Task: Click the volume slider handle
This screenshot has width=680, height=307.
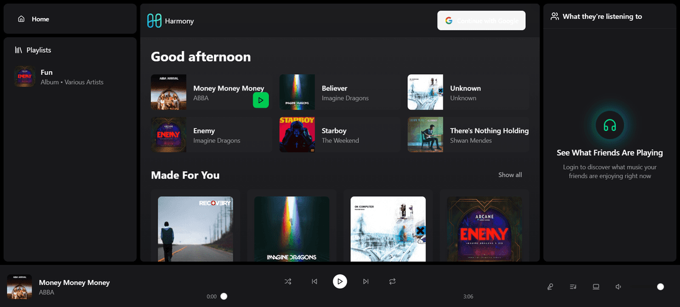Action: point(660,287)
